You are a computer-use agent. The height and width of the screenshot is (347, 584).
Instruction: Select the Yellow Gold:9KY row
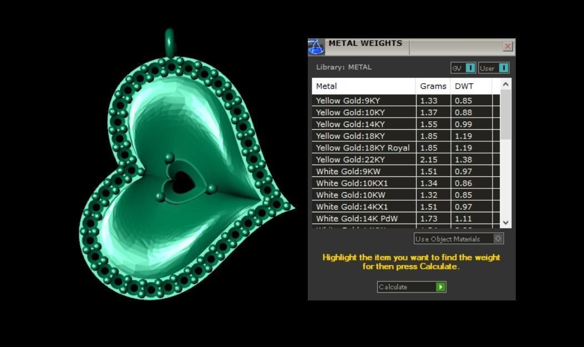click(405, 100)
